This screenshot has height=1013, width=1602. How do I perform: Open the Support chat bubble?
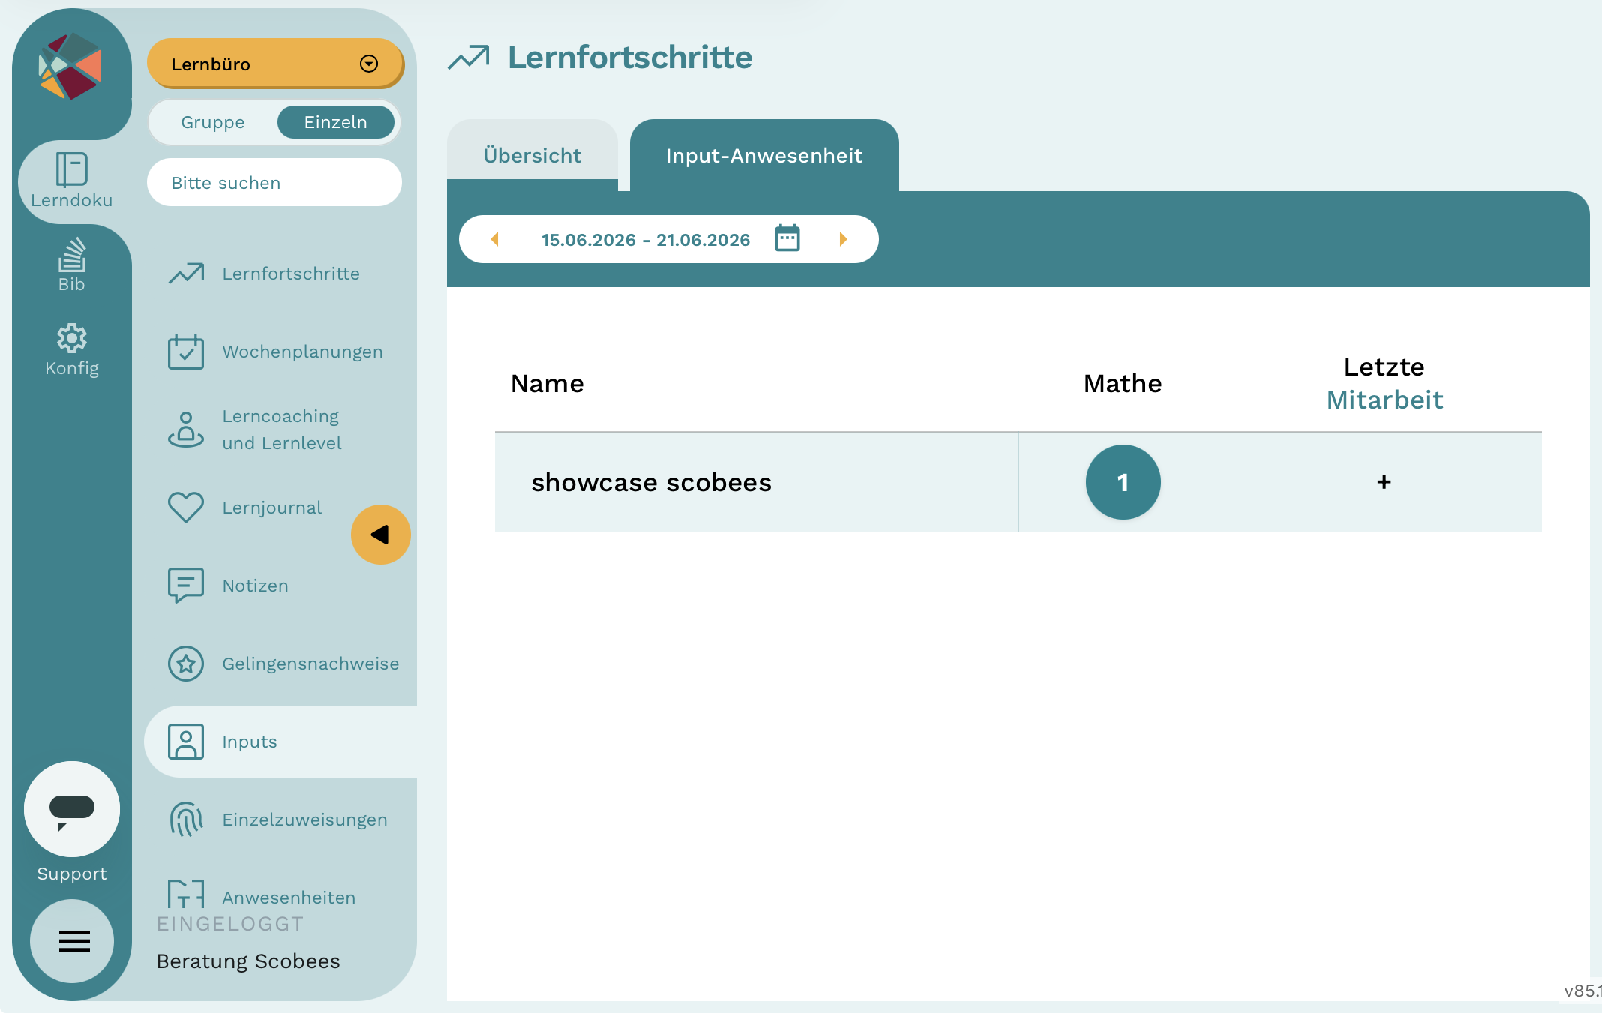pyautogui.click(x=72, y=809)
